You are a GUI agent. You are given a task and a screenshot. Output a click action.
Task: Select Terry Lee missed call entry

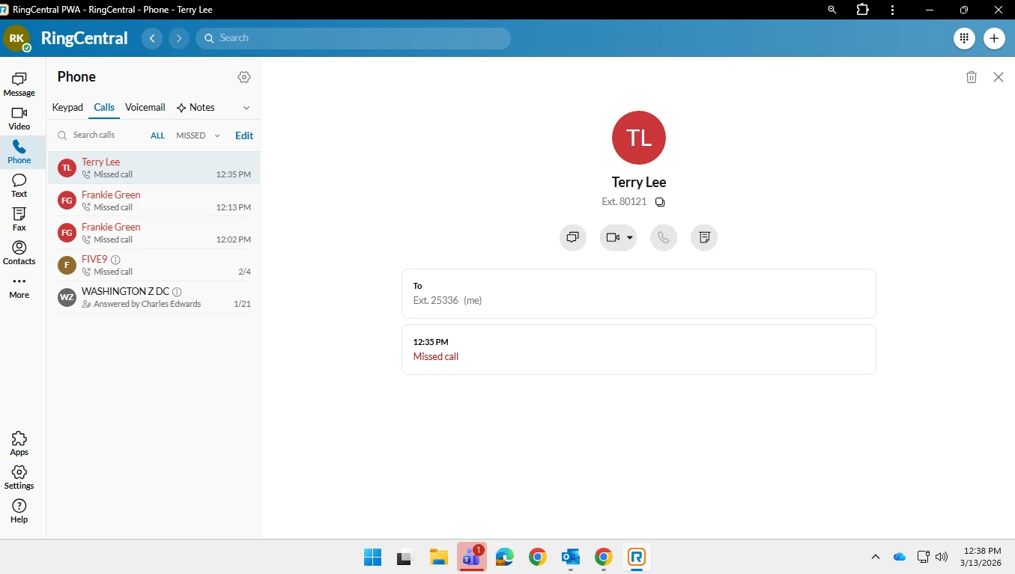[154, 168]
